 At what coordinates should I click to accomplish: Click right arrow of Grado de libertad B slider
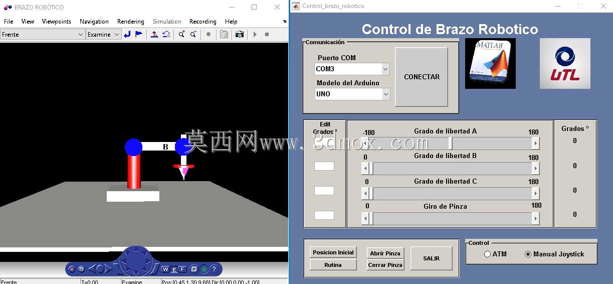pyautogui.click(x=535, y=168)
